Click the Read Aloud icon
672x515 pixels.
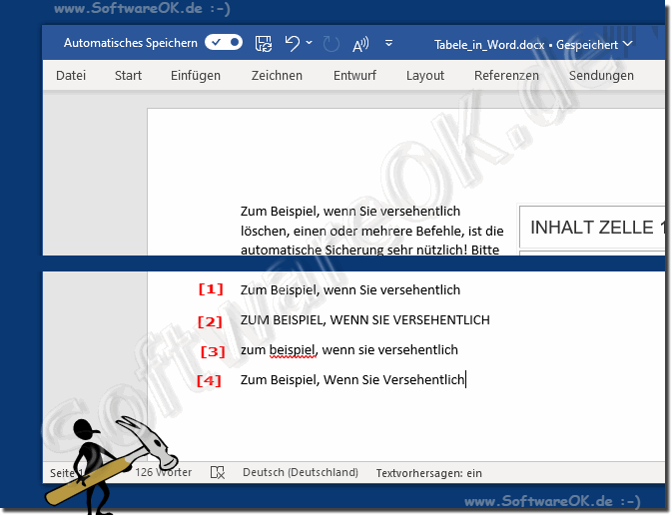pos(360,44)
